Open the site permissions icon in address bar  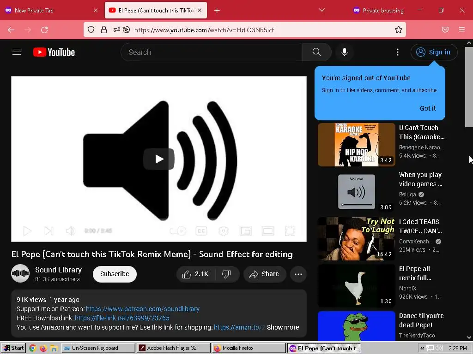click(116, 29)
